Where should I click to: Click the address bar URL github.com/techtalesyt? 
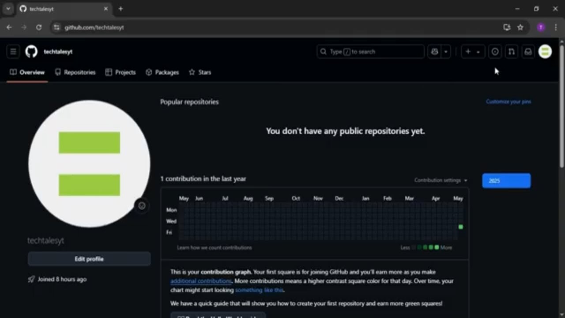click(x=94, y=27)
